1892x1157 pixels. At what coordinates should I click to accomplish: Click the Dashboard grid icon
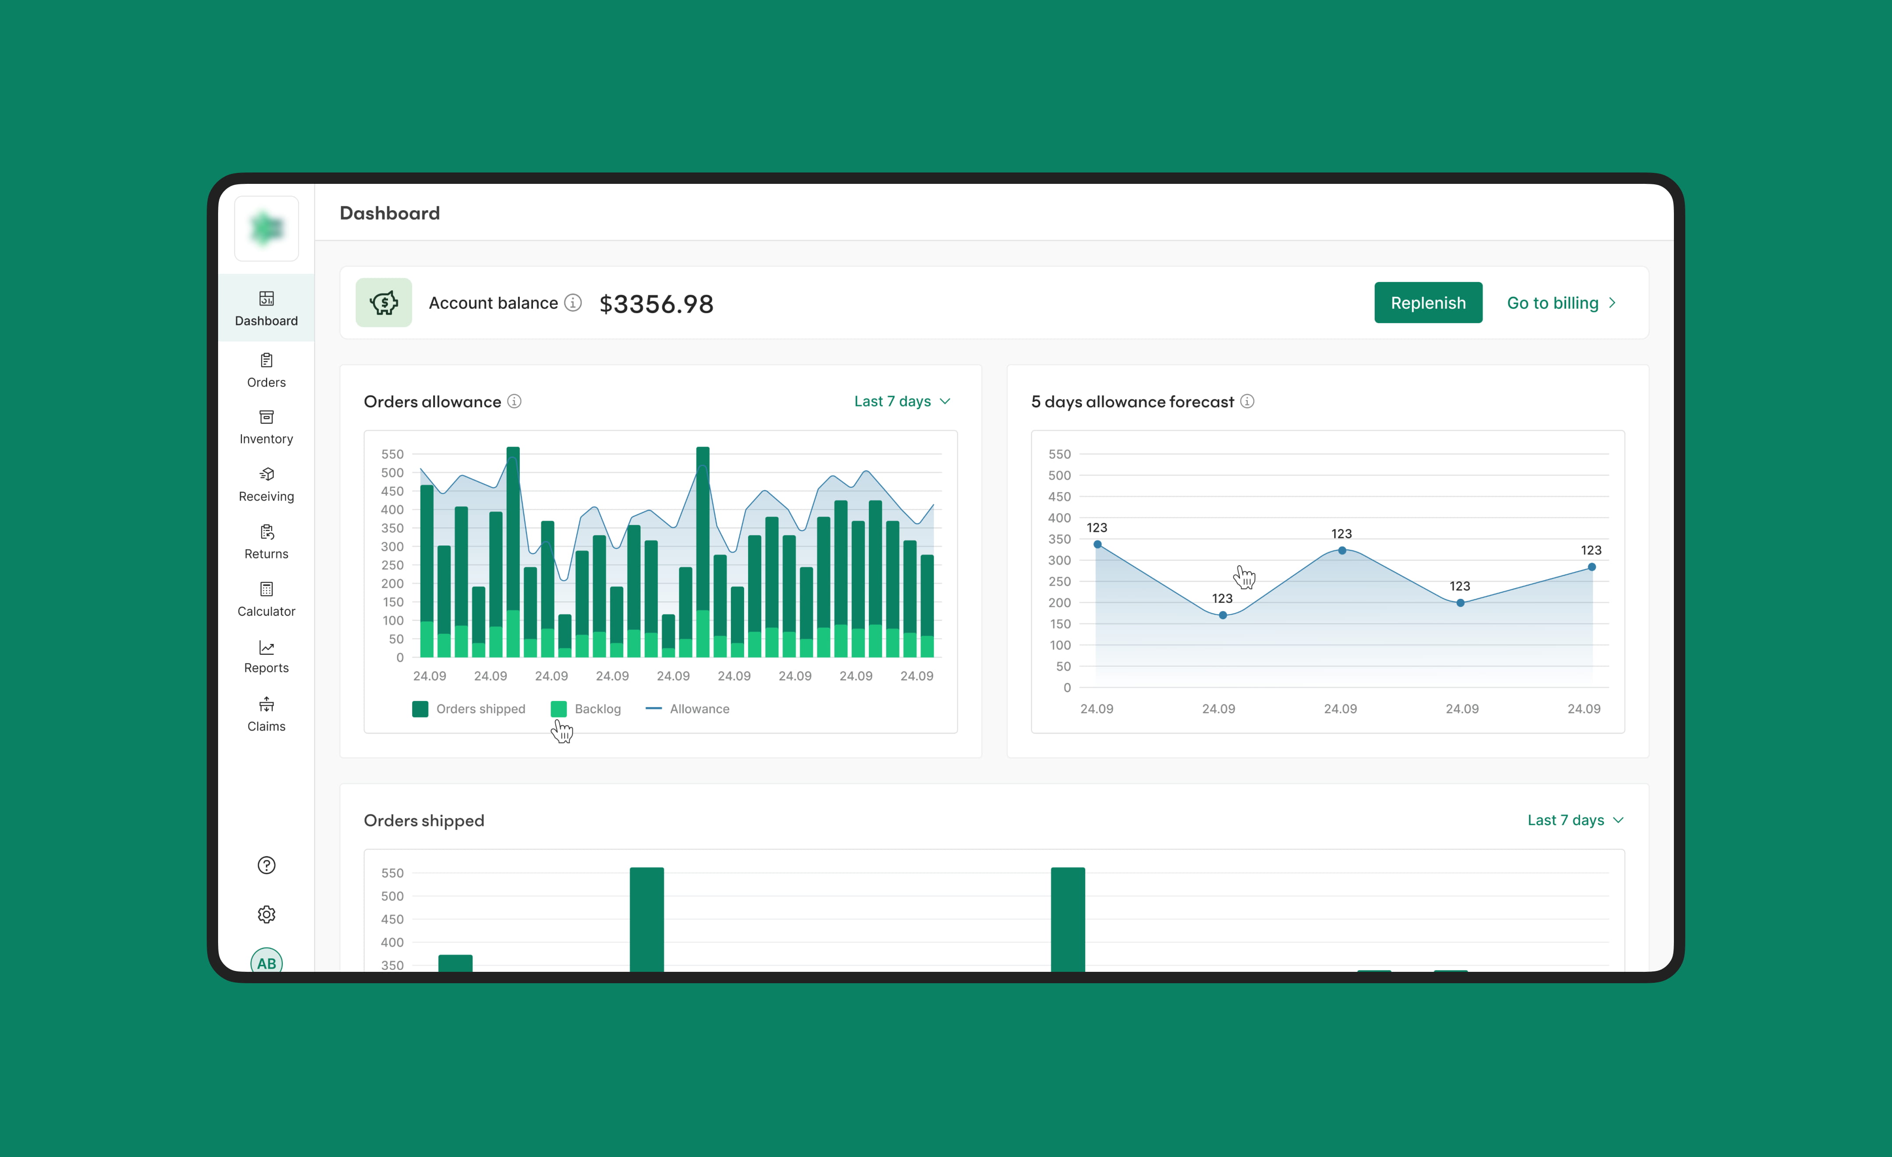point(266,299)
